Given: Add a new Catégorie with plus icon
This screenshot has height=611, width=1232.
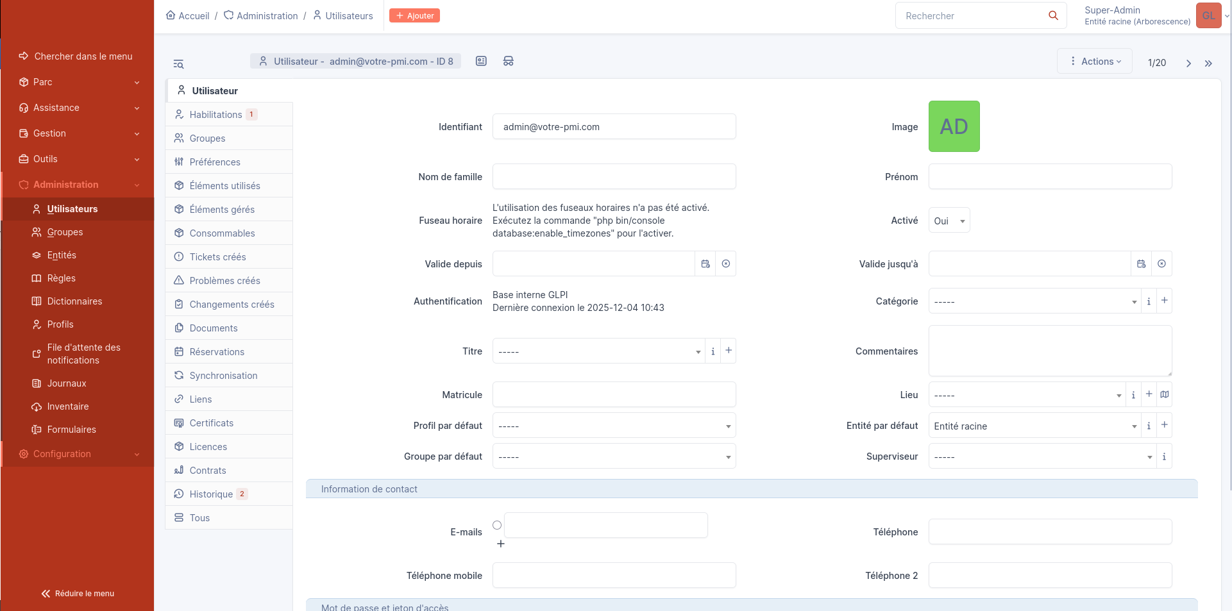Looking at the screenshot, I should click(x=1164, y=301).
